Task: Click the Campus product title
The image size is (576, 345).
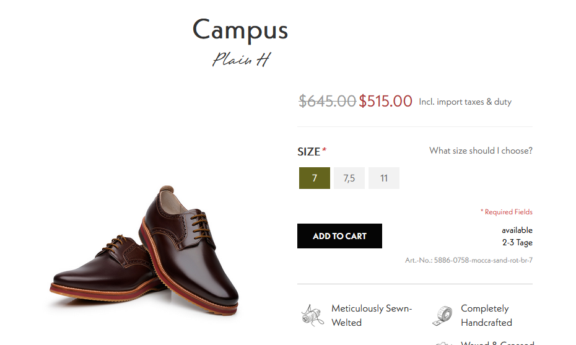Action: 240,30
